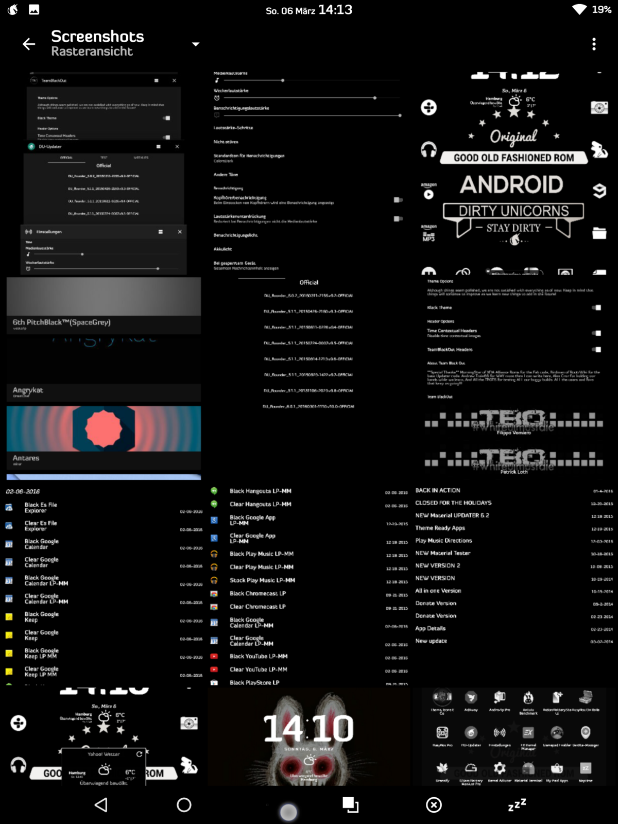Open recent apps from navigation bar
618x824 pixels.
[351, 804]
